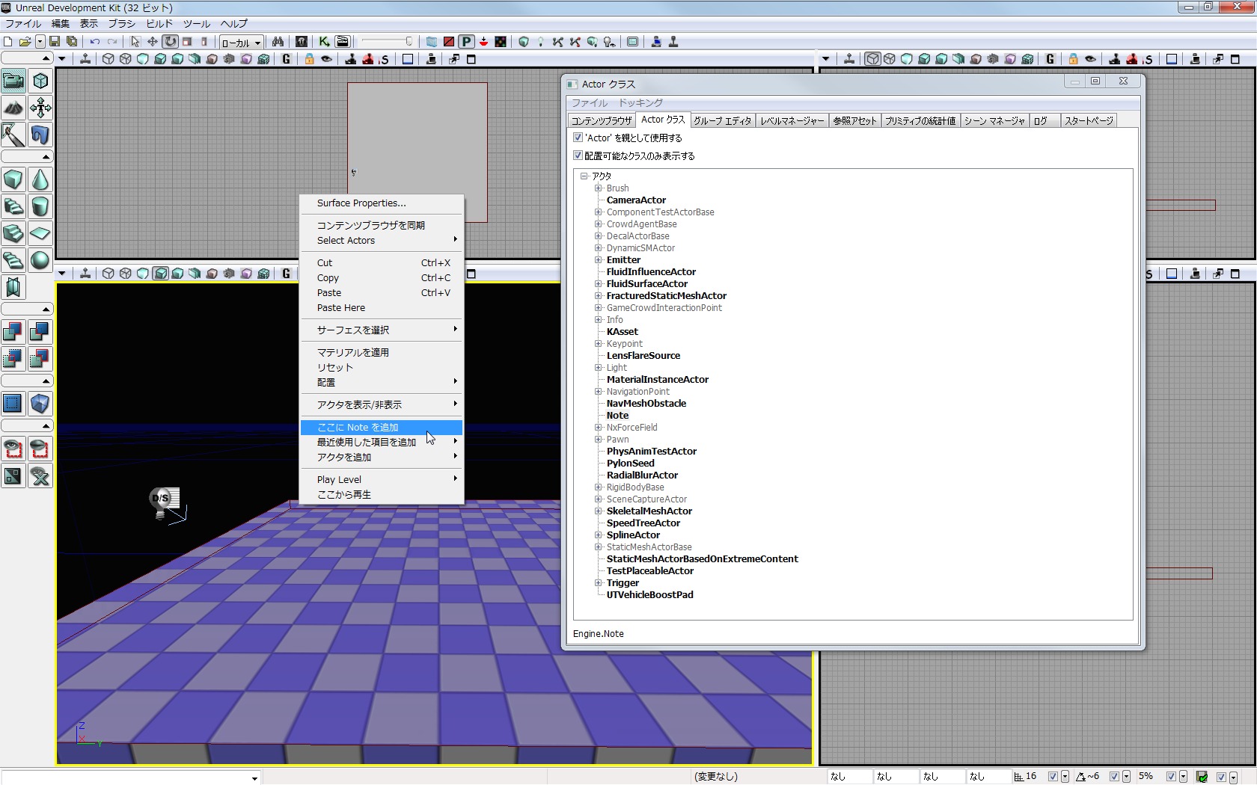
Task: Open Kismet with the green K icon
Action: point(324,42)
